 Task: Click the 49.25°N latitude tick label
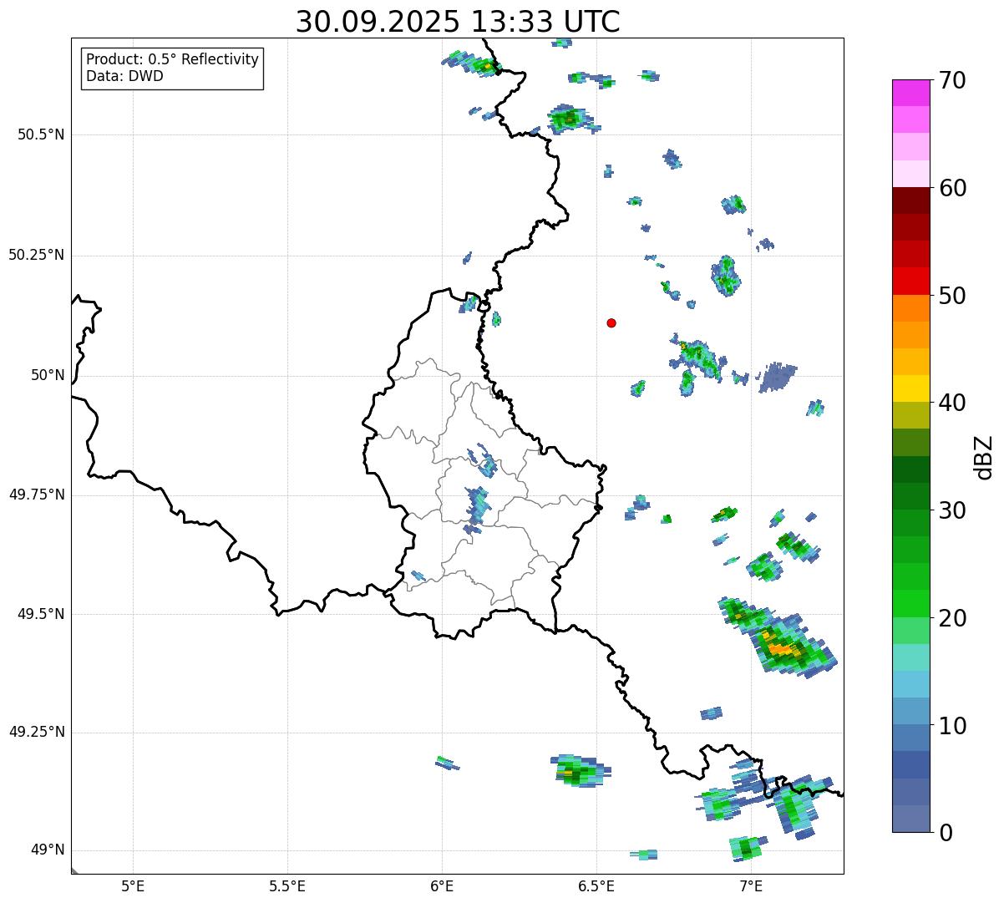(x=37, y=733)
